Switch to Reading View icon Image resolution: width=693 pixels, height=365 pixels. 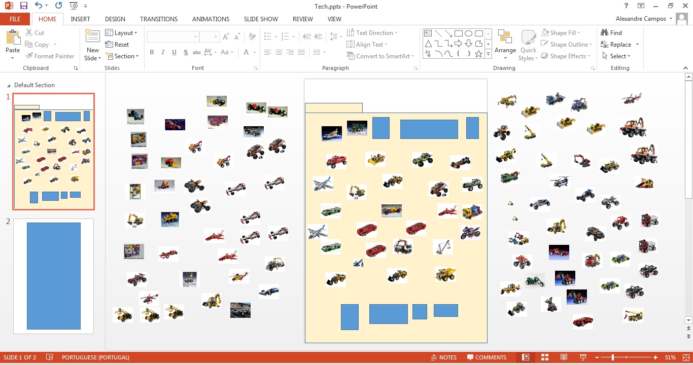tap(564, 357)
